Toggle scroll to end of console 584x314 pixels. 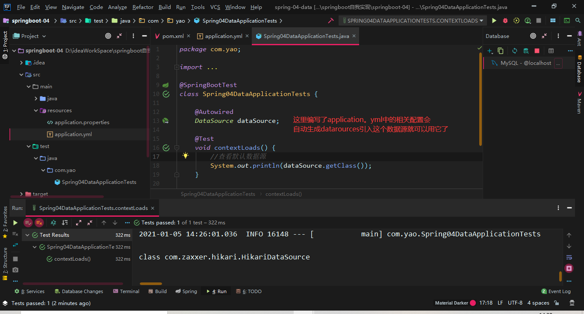click(569, 268)
